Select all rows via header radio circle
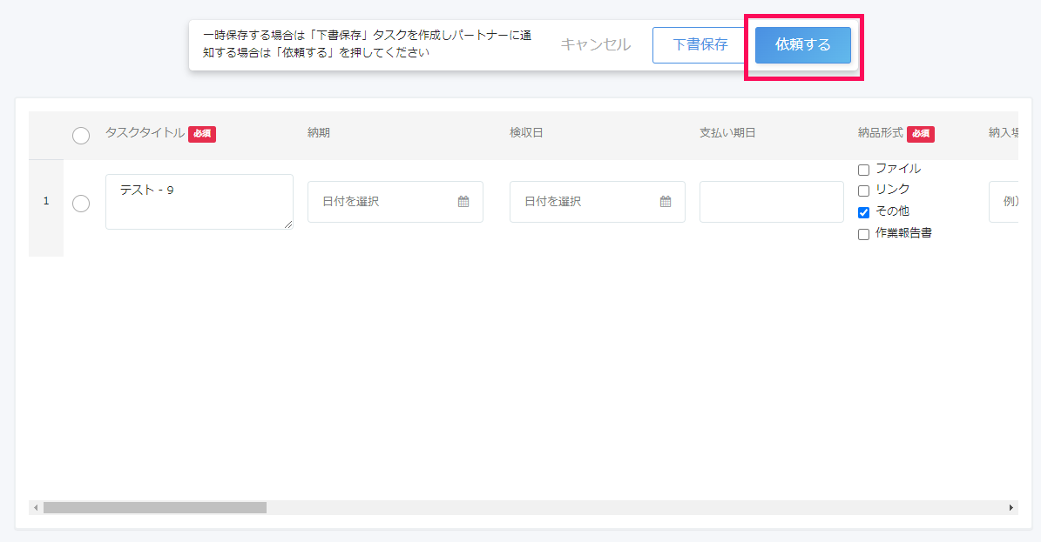The image size is (1041, 542). 81,136
